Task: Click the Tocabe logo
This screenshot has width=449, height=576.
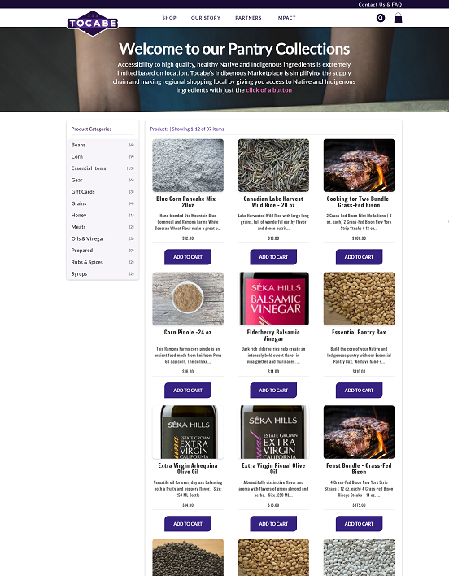Action: click(93, 23)
